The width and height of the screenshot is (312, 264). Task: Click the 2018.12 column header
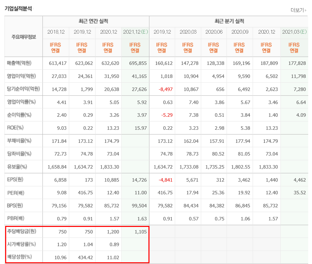coord(56,32)
